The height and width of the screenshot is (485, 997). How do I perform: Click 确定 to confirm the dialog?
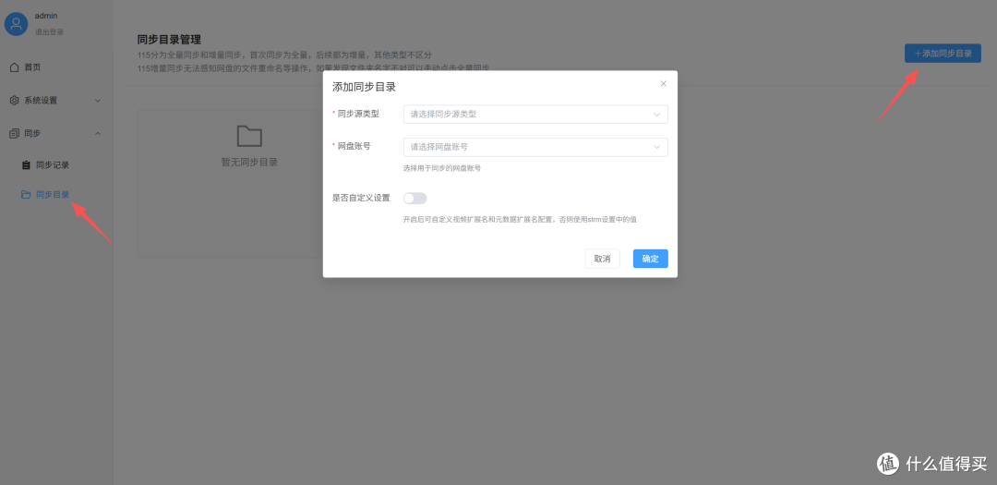tap(651, 259)
